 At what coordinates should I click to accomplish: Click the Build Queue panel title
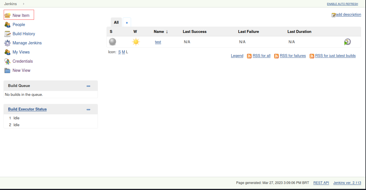19,86
